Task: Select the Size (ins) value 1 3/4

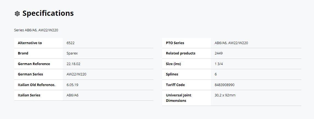Action: pyautogui.click(x=219, y=64)
